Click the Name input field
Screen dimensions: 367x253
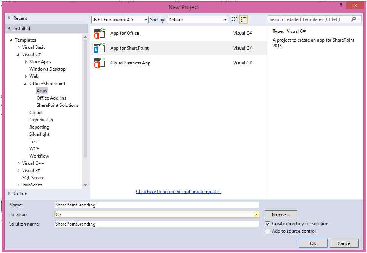pyautogui.click(x=157, y=205)
